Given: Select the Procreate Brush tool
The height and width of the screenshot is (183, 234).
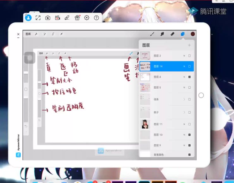Looking at the screenshot, I should click(x=152, y=34).
